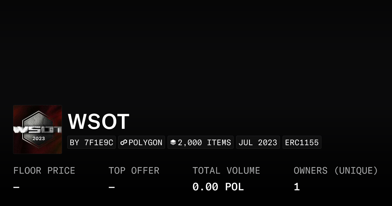The height and width of the screenshot is (206, 392).
Task: Click the dash value under Floor Price
Action: click(x=16, y=187)
